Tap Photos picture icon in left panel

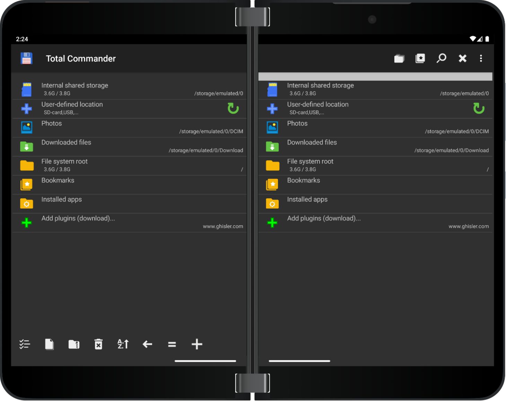[27, 127]
